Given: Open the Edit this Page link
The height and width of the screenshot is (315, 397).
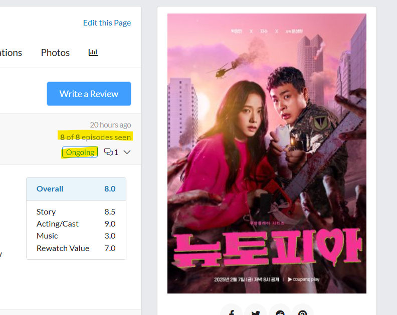Looking at the screenshot, I should point(107,22).
